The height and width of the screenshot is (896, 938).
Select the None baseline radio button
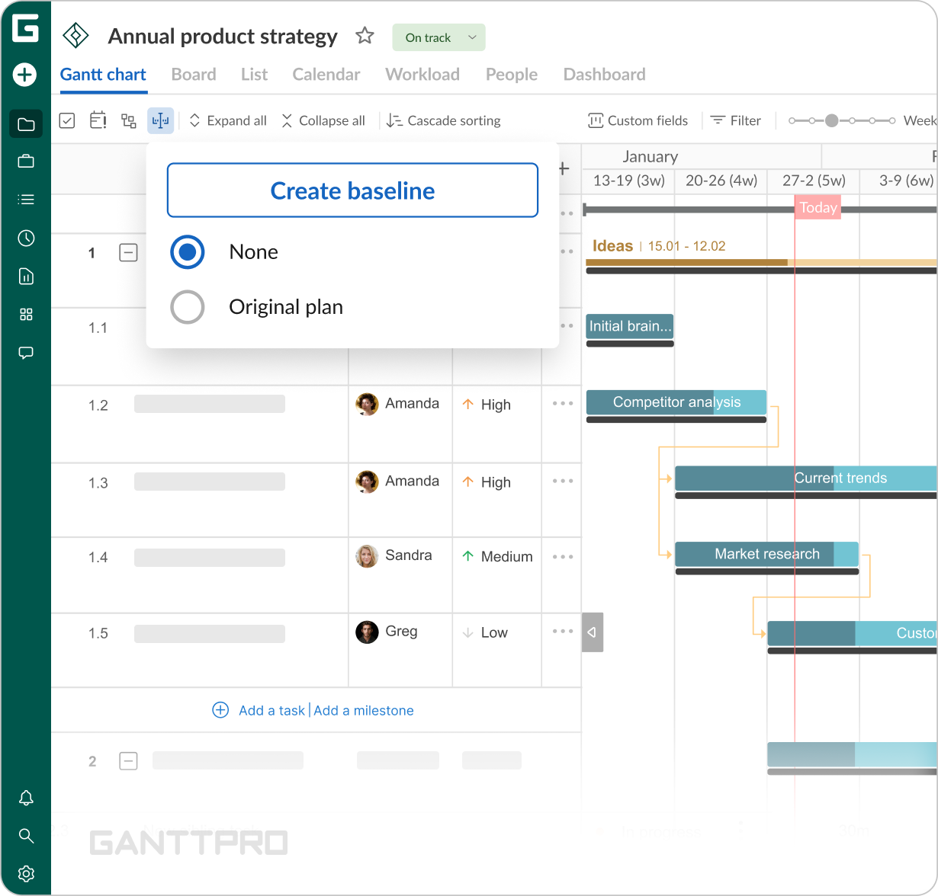(187, 252)
